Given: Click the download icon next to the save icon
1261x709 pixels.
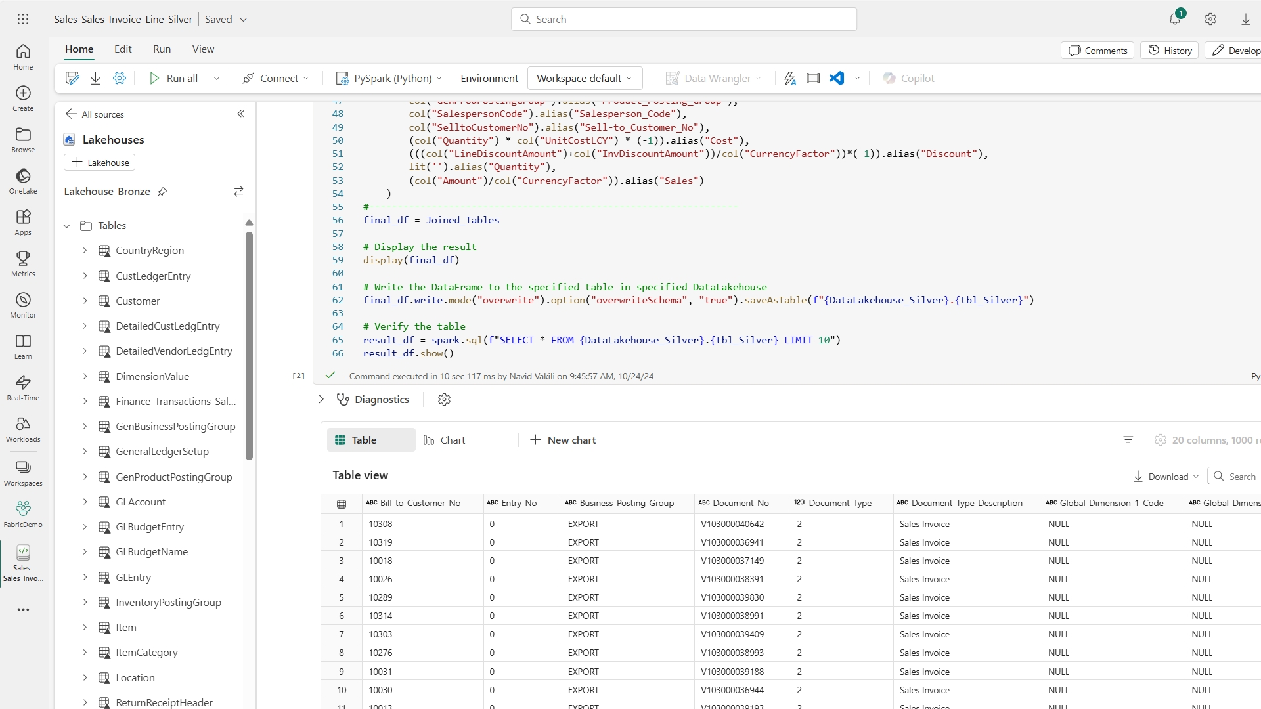Looking at the screenshot, I should 95,78.
